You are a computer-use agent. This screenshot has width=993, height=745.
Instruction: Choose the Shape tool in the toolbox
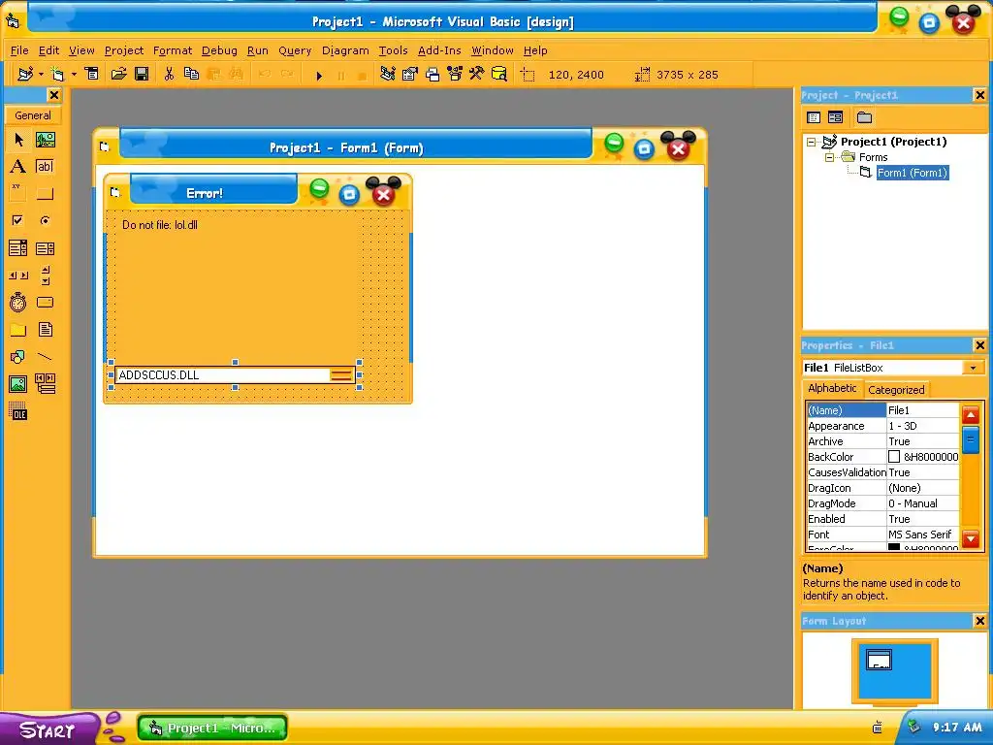pyautogui.click(x=18, y=357)
